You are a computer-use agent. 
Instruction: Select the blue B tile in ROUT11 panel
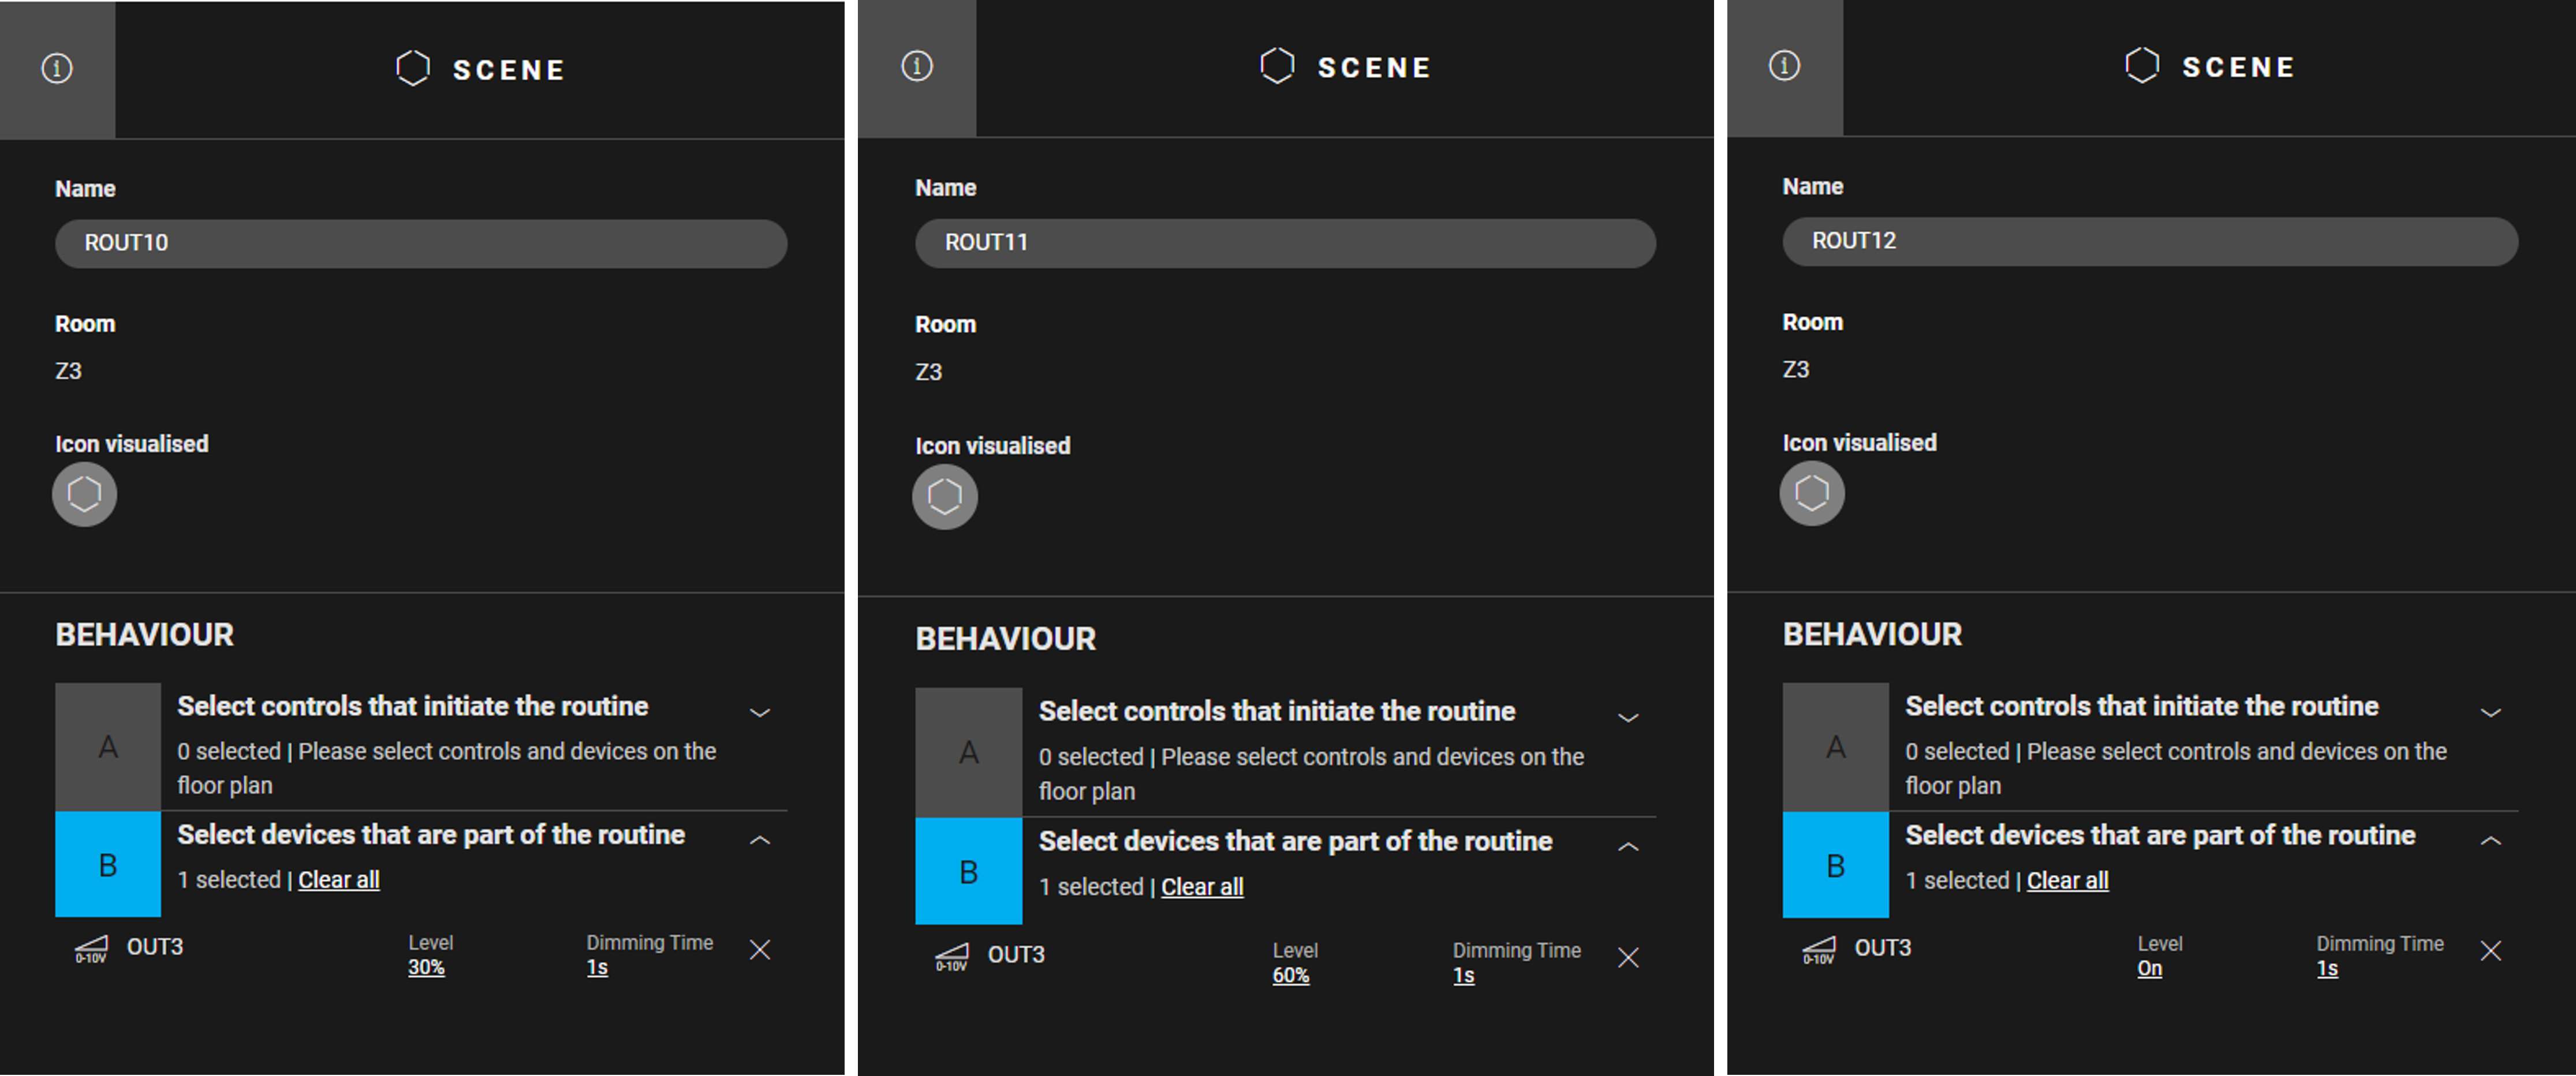969,871
